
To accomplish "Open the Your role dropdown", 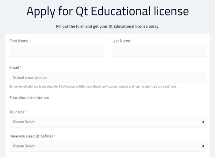I will point(107,122).
